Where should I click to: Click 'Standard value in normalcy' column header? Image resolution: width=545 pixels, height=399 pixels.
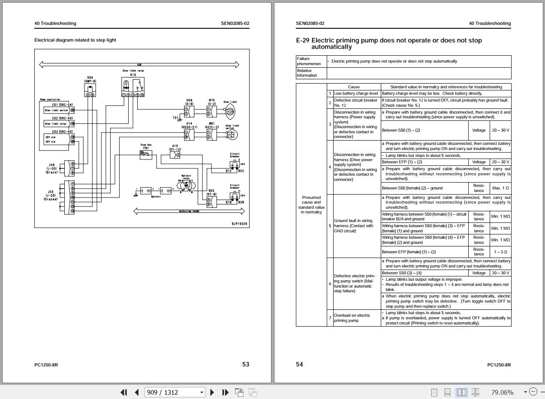click(x=446, y=87)
